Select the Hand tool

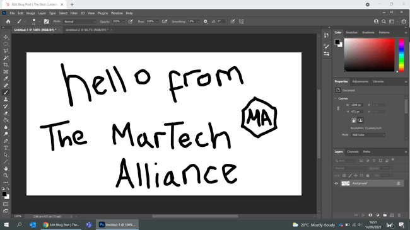[6, 169]
